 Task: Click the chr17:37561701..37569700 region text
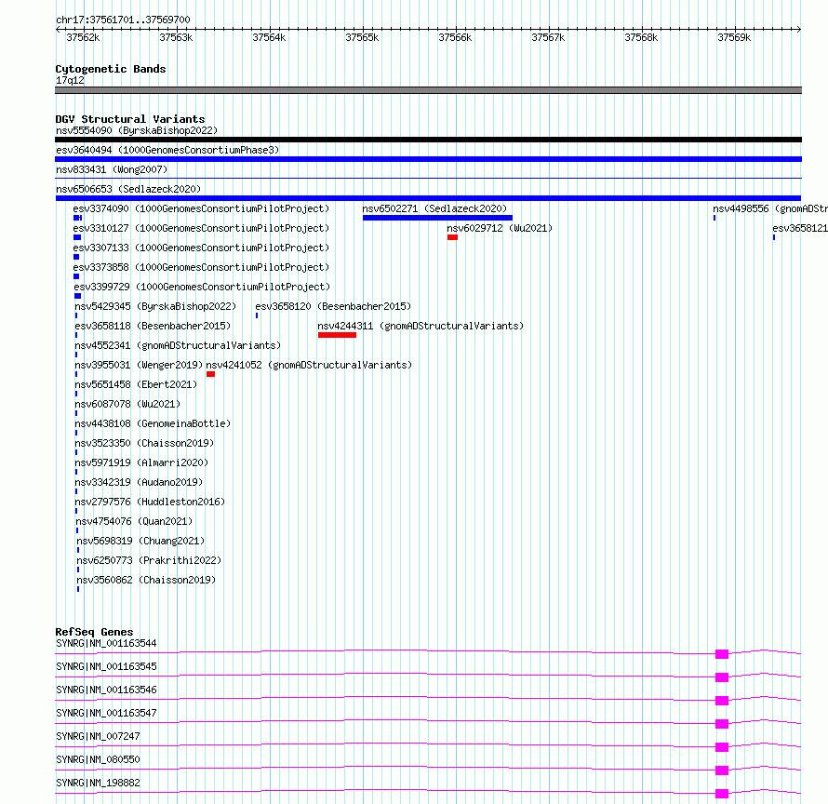123,20
